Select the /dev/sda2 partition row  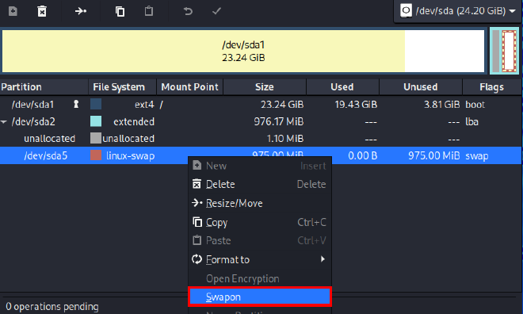click(x=261, y=122)
